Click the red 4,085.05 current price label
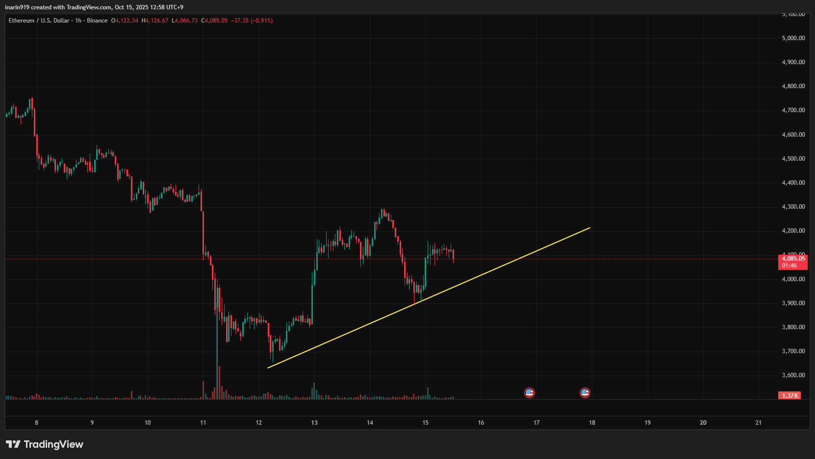The image size is (815, 459). [792, 259]
